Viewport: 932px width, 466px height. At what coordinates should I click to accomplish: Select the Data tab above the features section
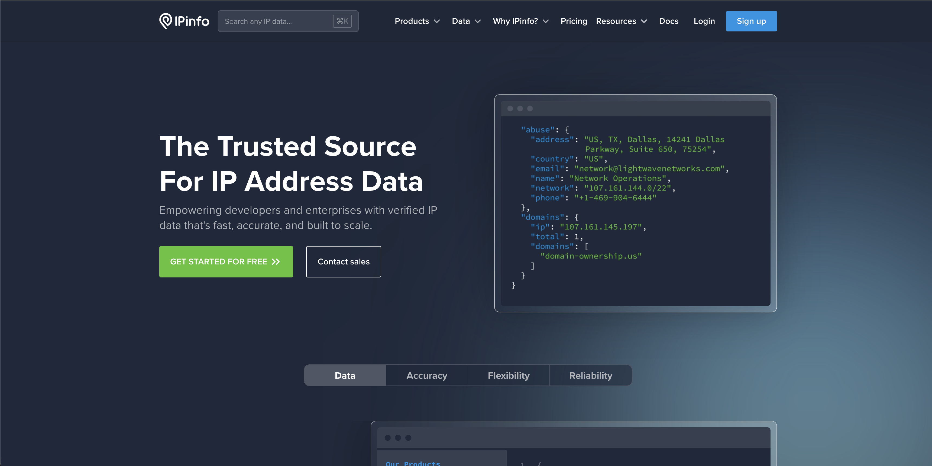pyautogui.click(x=344, y=375)
